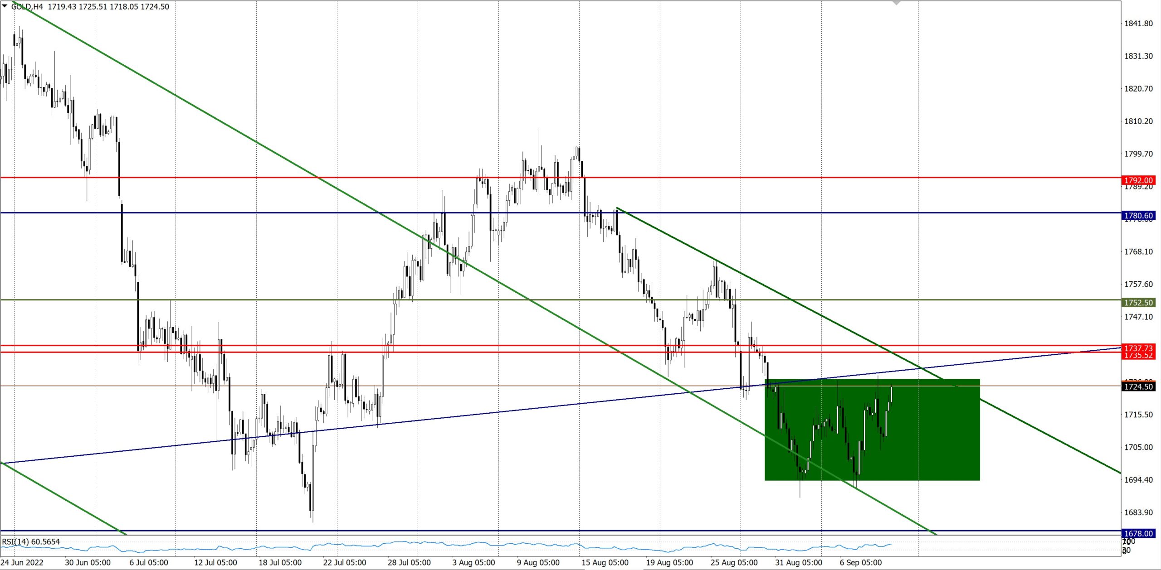Select the 1780.60 blue price label
This screenshot has width=1161, height=570.
pyautogui.click(x=1138, y=216)
